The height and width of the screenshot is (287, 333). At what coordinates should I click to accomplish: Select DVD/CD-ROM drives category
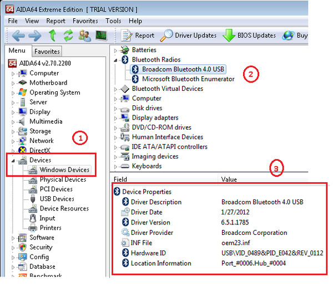point(162,127)
